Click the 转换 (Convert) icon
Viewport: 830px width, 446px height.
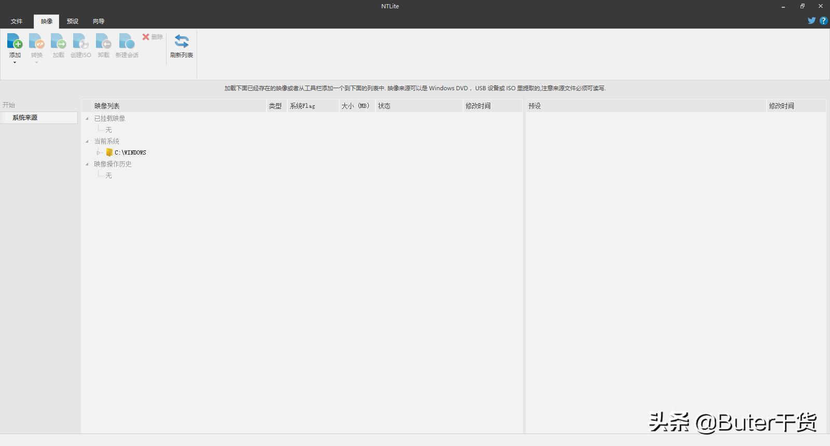click(36, 41)
